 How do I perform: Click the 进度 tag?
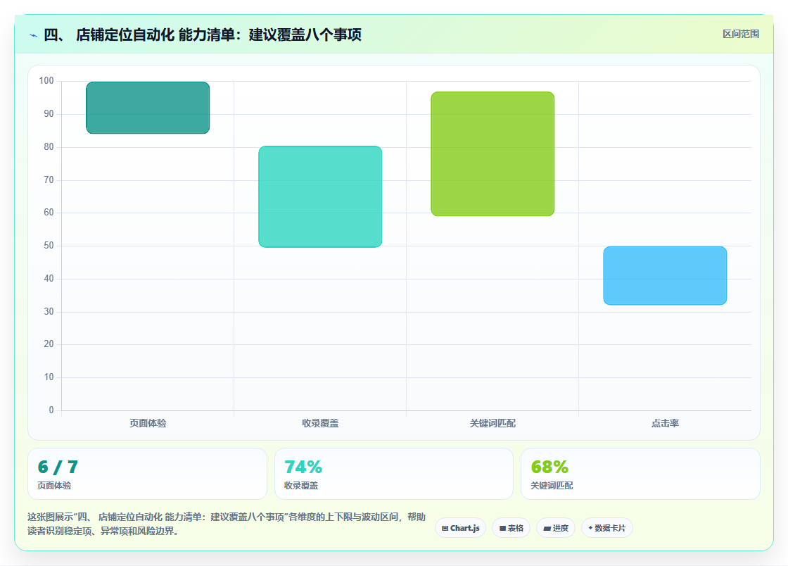pos(556,528)
